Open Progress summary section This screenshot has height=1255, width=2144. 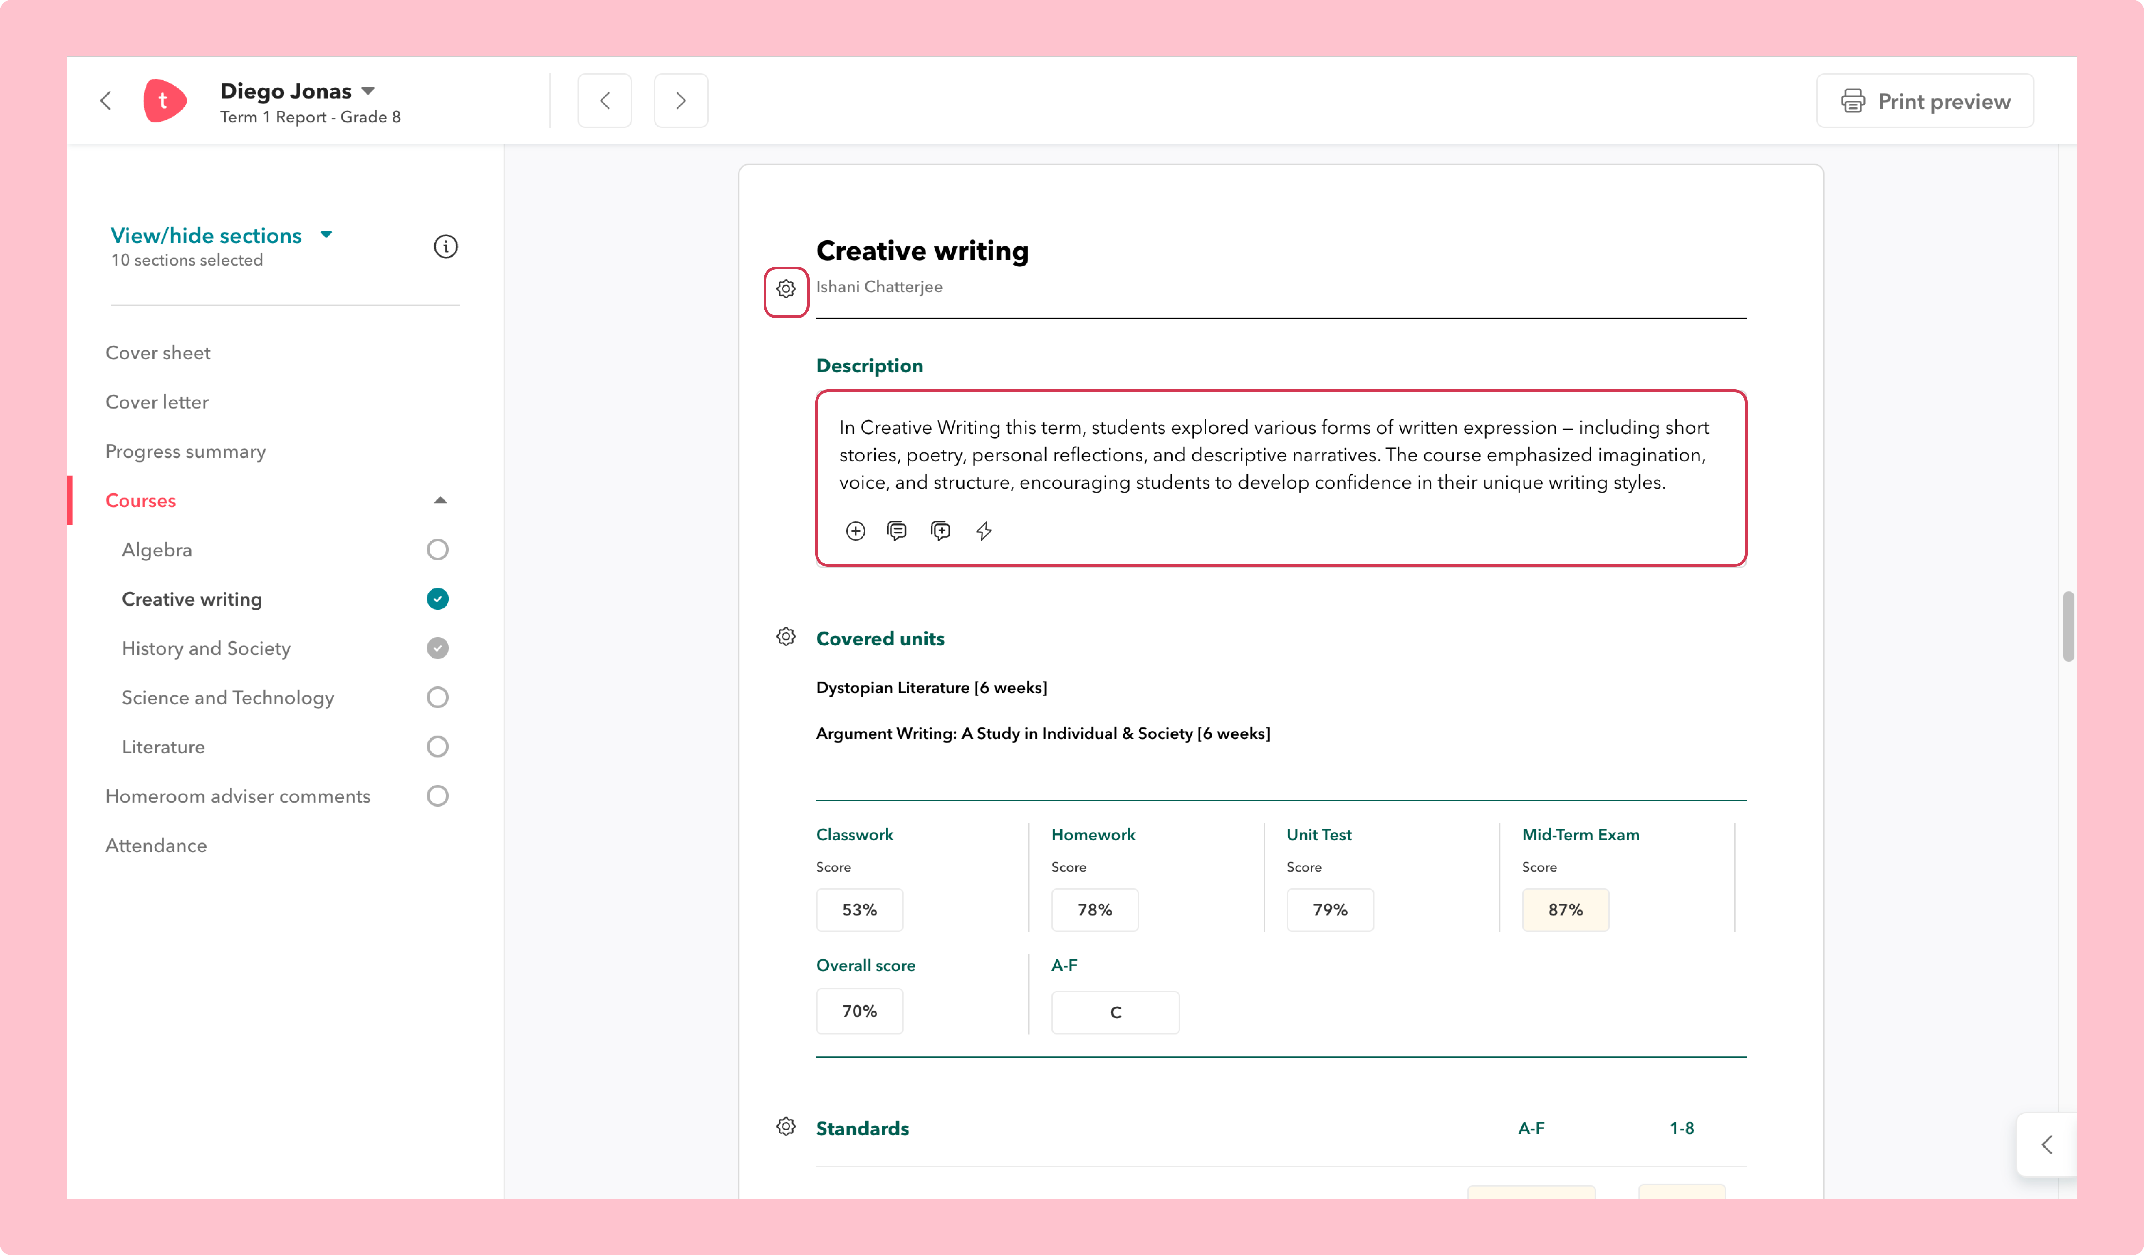pyautogui.click(x=186, y=452)
